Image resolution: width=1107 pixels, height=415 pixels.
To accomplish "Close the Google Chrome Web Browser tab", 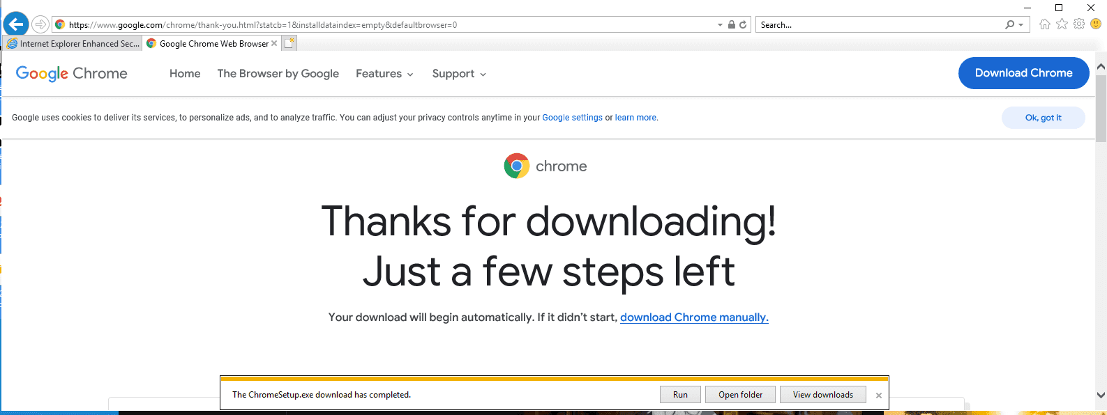I will [274, 43].
